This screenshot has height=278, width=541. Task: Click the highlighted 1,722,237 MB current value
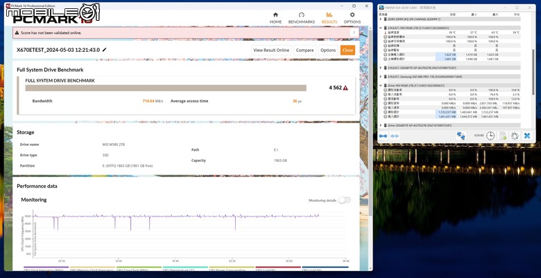tap(446, 112)
